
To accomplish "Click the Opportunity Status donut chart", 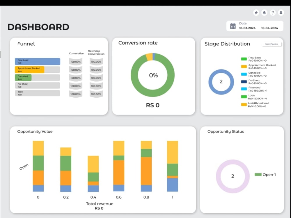I will [233, 176].
